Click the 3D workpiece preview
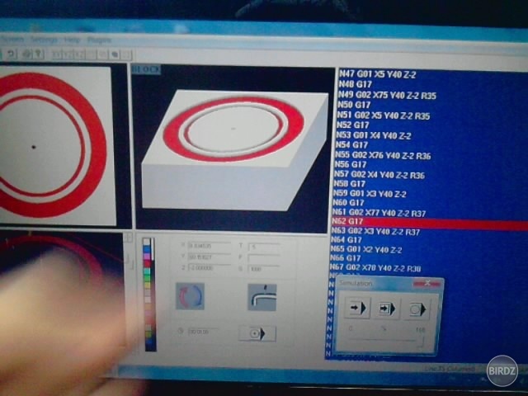 pos(234,150)
